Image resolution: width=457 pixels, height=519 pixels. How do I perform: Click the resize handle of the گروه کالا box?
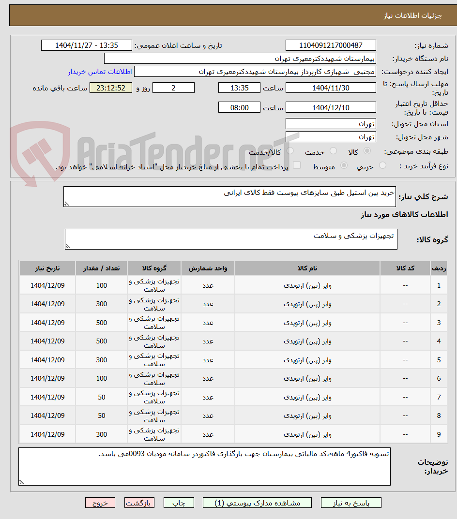pyautogui.click(x=68, y=246)
